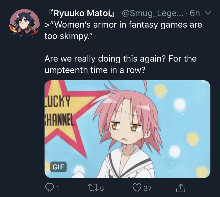View the reply count of 1
Viewport: 220px width, 197px height.
[57, 188]
